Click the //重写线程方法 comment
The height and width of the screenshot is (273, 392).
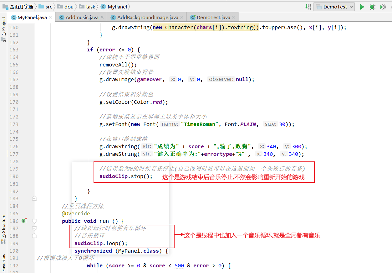[83, 206]
